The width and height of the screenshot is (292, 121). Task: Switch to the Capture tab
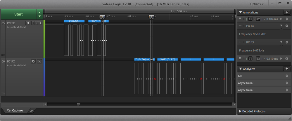click(15, 110)
